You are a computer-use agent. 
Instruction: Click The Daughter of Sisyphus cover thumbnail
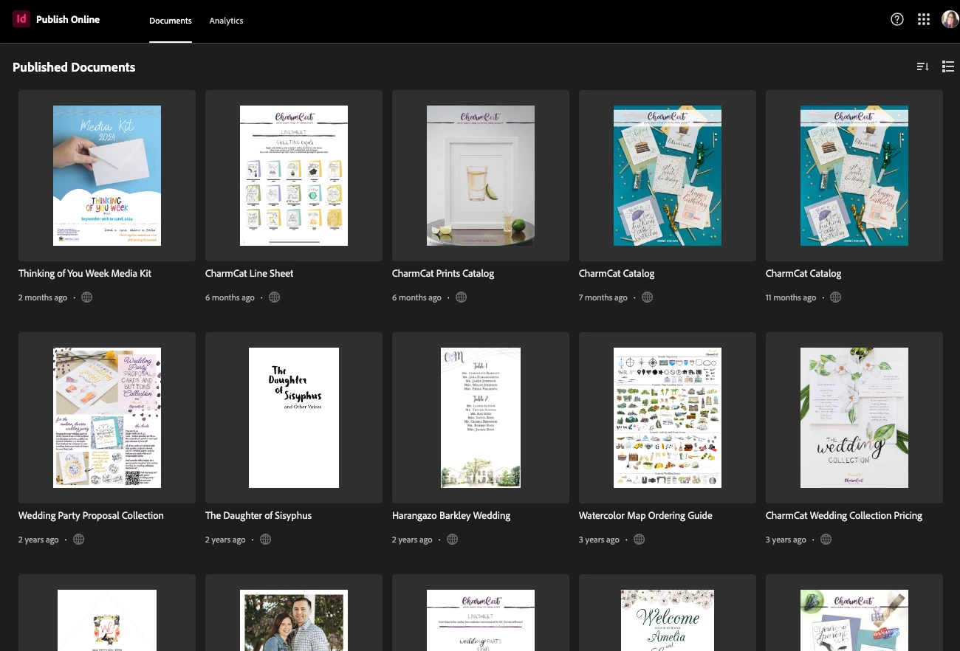point(294,418)
